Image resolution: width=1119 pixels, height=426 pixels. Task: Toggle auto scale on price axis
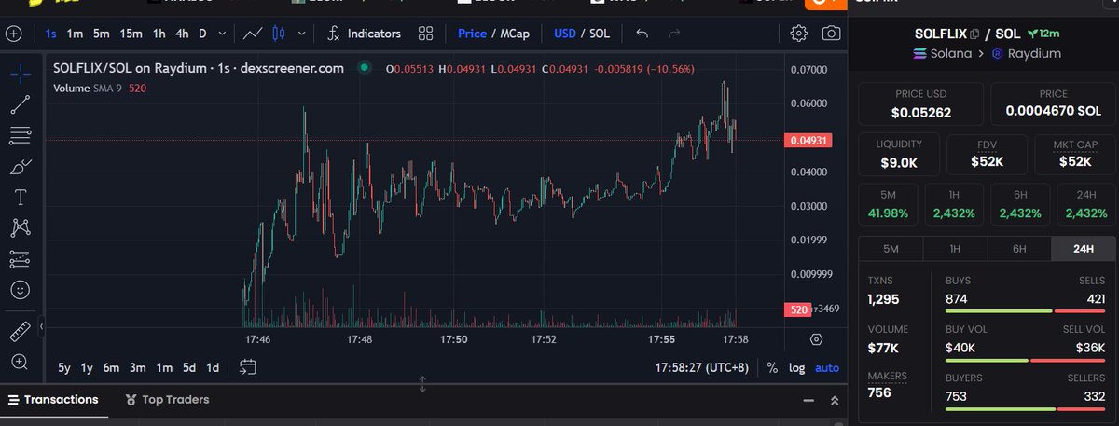[827, 367]
